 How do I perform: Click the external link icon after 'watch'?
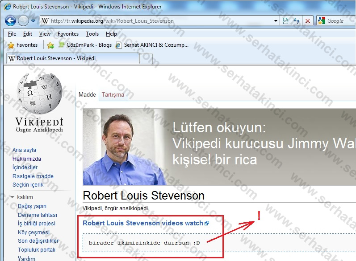(x=207, y=224)
